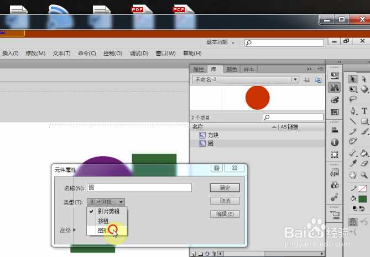Image resolution: width=370 pixels, height=257 pixels.
Task: Select the Bone tool
Action: click(x=353, y=153)
